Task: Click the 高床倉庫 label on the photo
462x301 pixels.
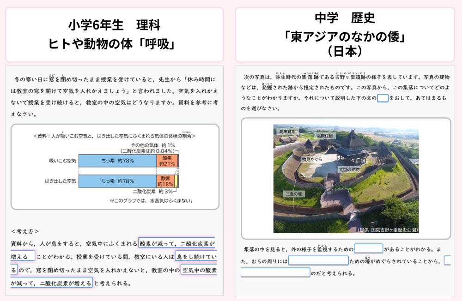Action: 287,132
